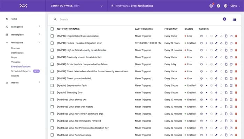
Task: Click the Every 1 day frequency value
Action: (x=170, y=64)
